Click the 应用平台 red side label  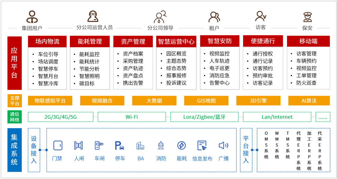point(14,63)
